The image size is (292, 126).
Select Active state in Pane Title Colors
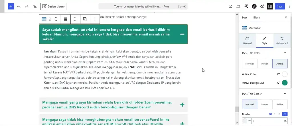click(x=280, y=64)
